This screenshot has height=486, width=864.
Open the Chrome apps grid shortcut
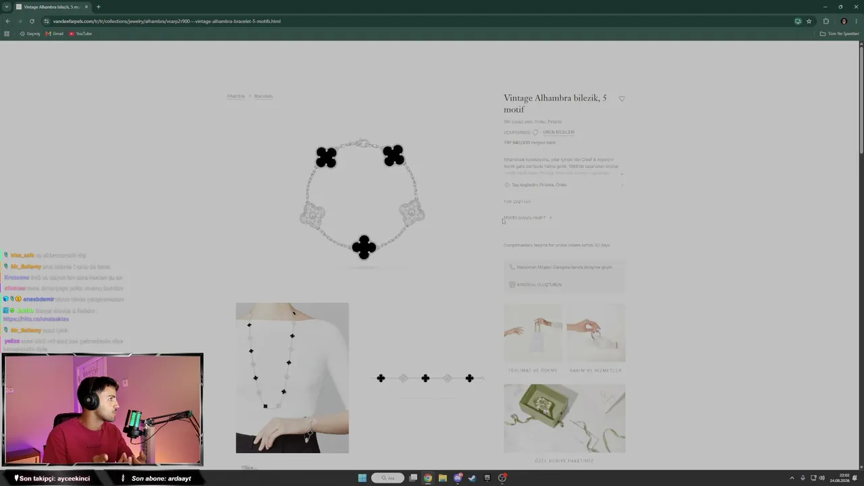[x=7, y=34]
